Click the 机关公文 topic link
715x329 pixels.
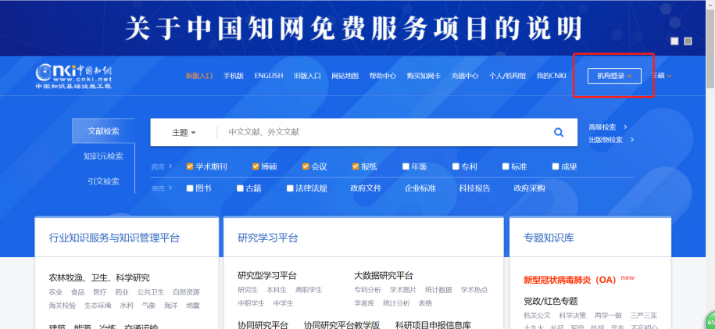(x=537, y=315)
